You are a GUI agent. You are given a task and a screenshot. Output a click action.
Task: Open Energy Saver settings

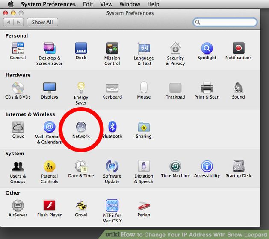[81, 93]
